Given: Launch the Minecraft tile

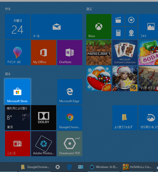Looking at the screenshot, I should pos(99,53).
